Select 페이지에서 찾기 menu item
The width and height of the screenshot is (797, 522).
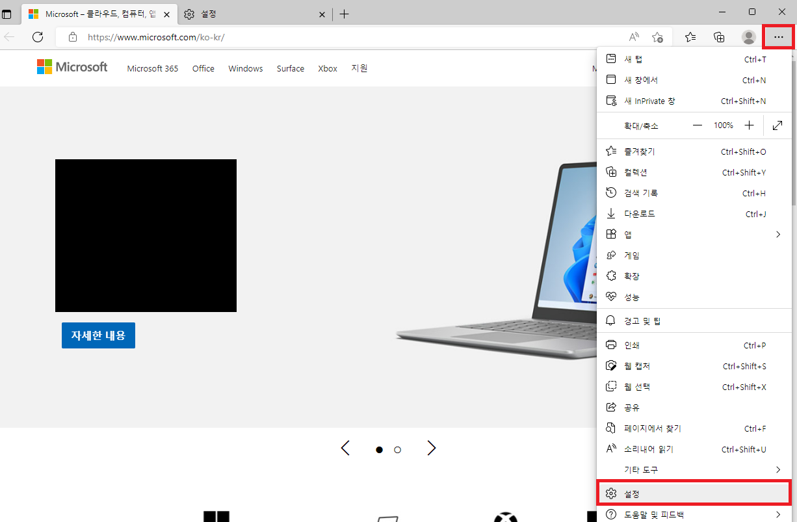pos(694,428)
